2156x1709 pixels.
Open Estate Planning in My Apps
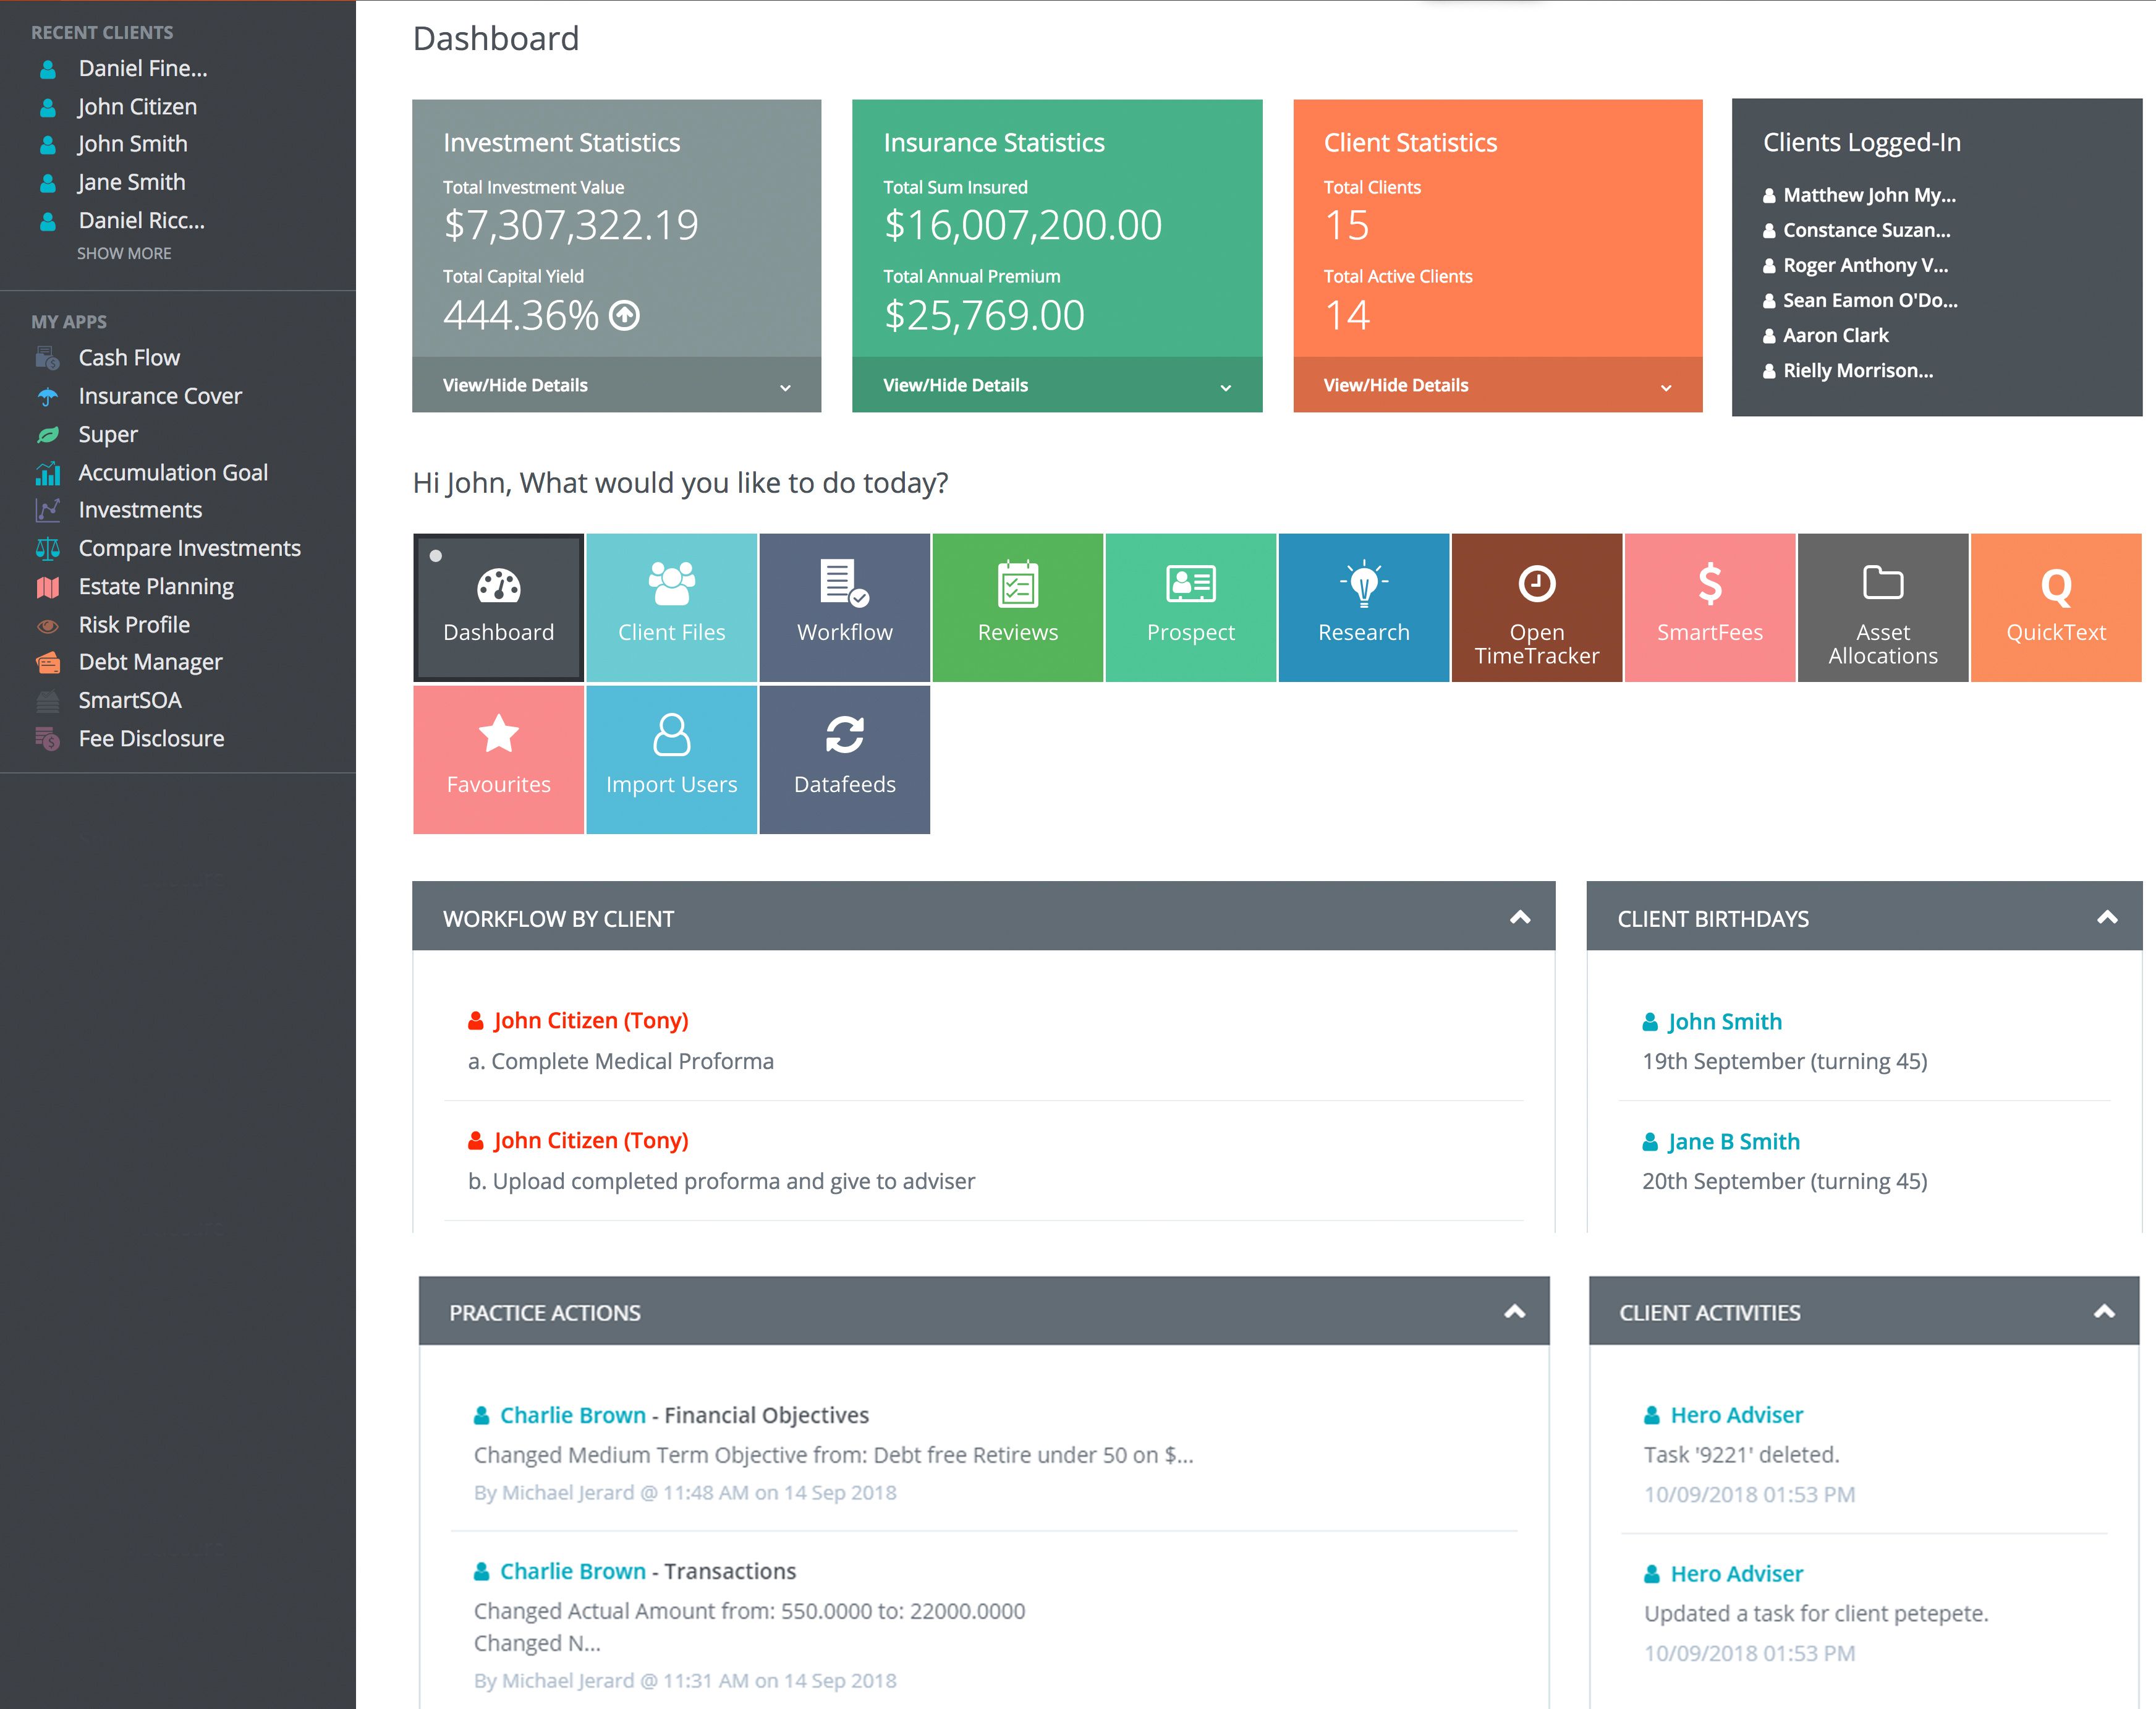coord(156,586)
